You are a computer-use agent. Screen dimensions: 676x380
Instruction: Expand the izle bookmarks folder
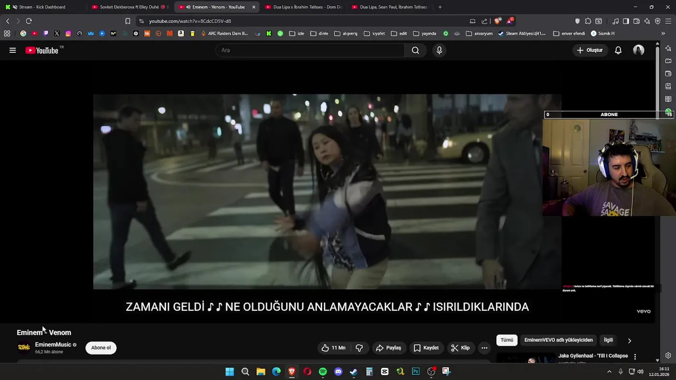(296, 33)
